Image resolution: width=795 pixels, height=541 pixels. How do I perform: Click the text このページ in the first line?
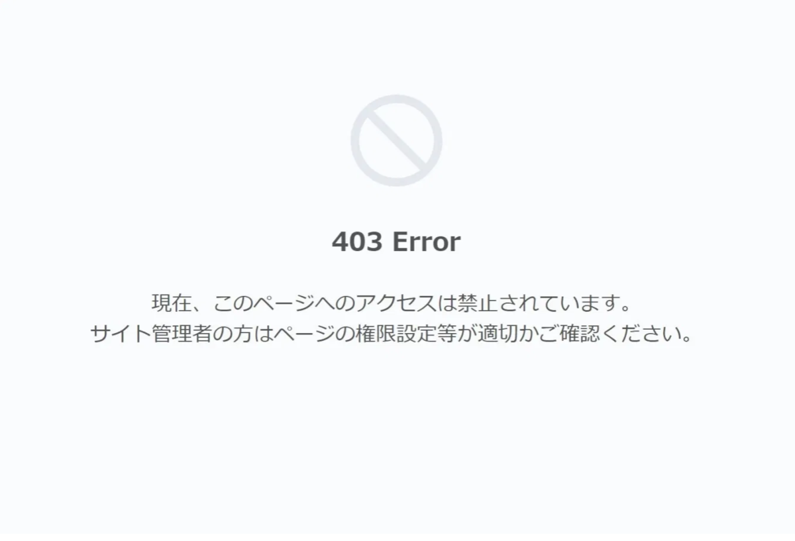point(260,303)
